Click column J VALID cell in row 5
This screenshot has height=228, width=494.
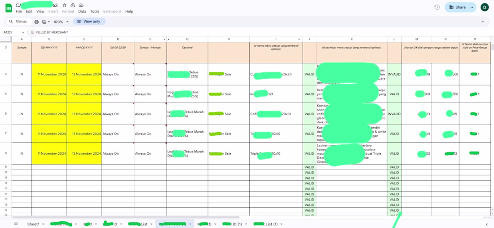tap(309, 94)
